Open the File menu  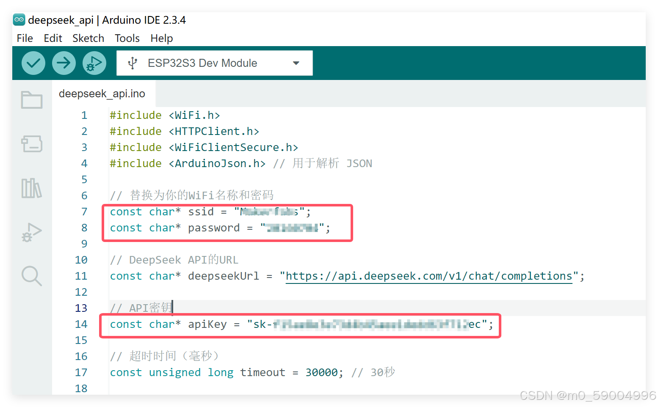(25, 38)
